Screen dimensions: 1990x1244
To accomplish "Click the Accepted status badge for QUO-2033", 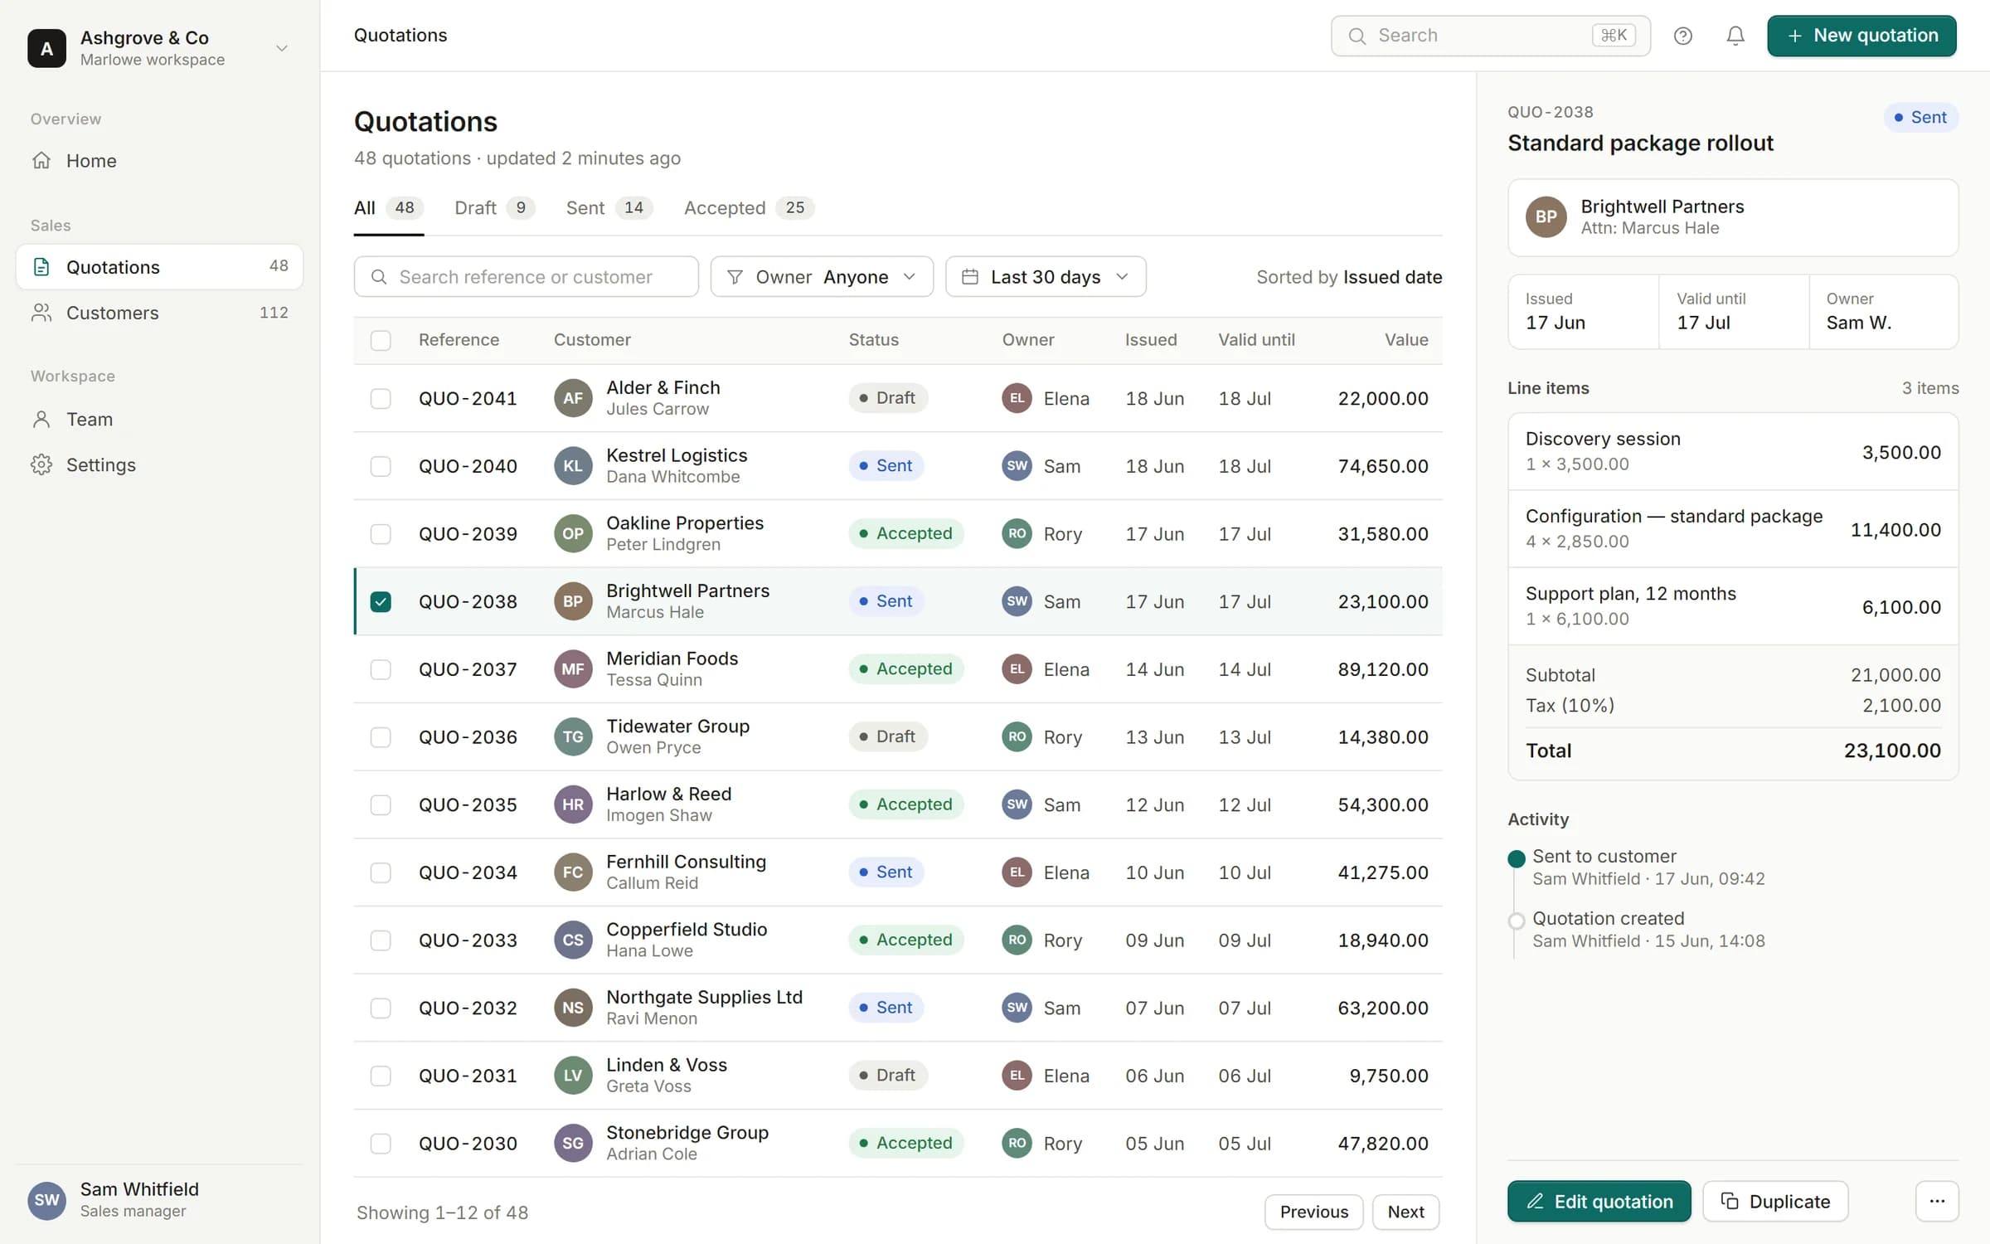I will 905,940.
